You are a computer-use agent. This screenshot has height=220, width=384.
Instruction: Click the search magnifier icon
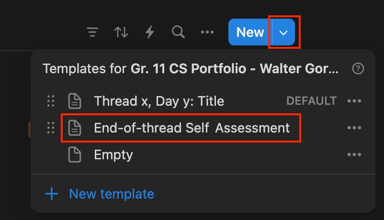coord(178,33)
